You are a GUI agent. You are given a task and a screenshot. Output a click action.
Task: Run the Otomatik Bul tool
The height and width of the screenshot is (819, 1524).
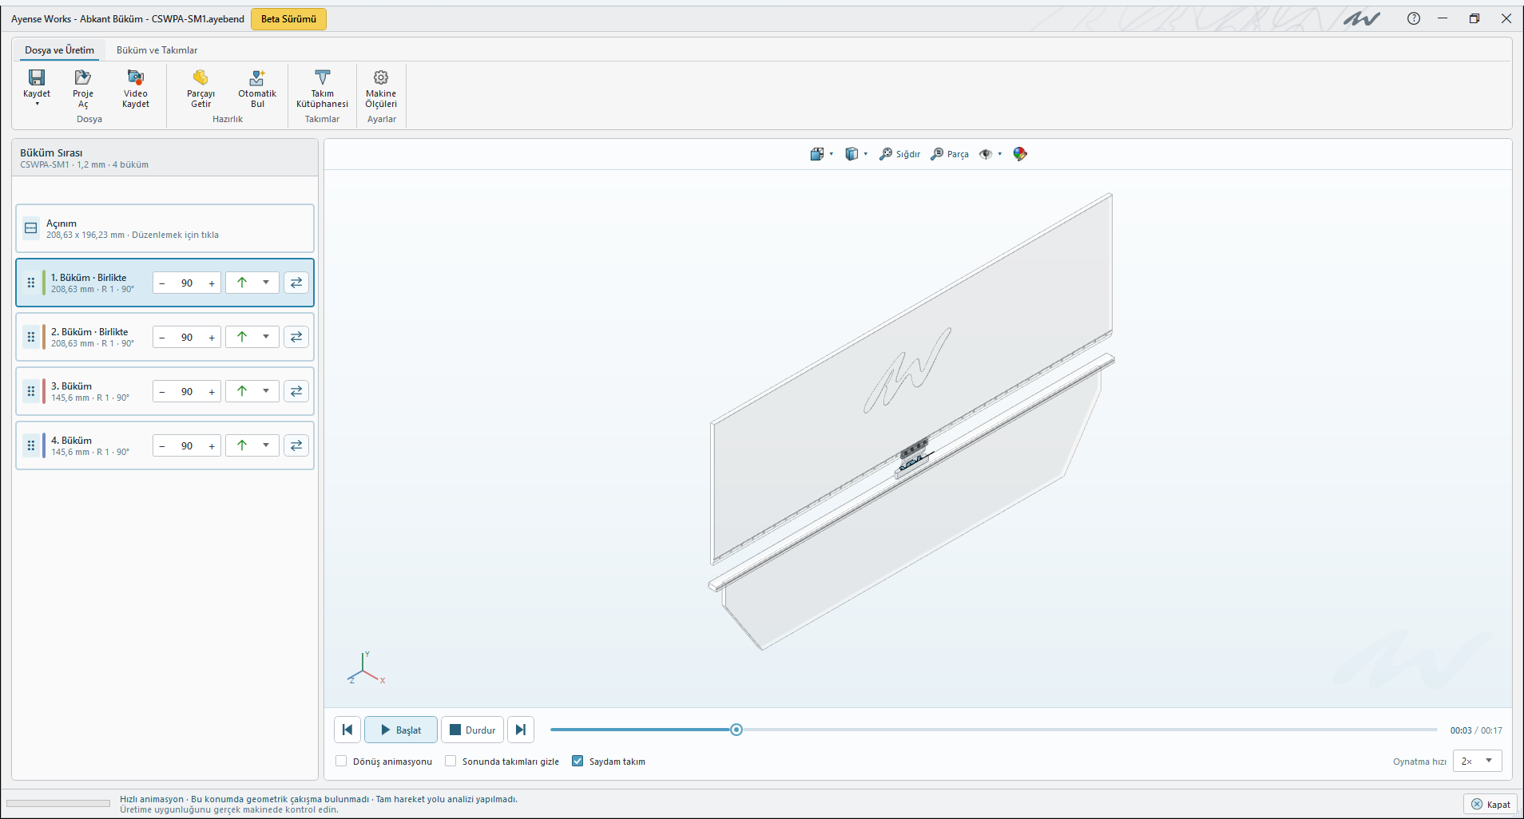pos(257,88)
